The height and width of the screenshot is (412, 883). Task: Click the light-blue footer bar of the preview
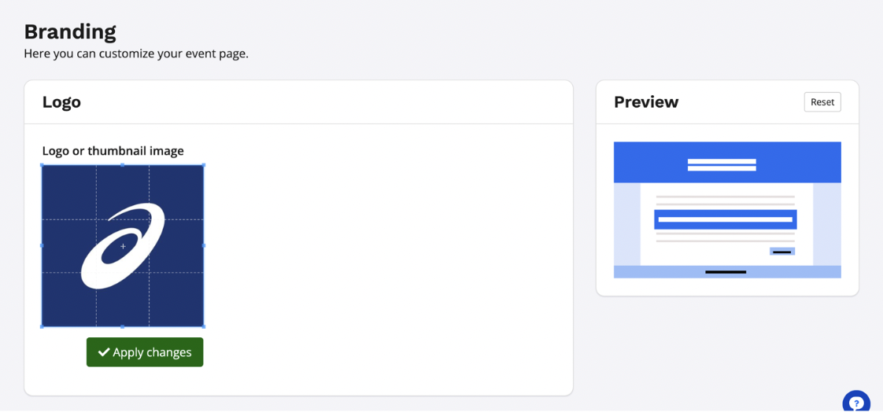tap(727, 272)
